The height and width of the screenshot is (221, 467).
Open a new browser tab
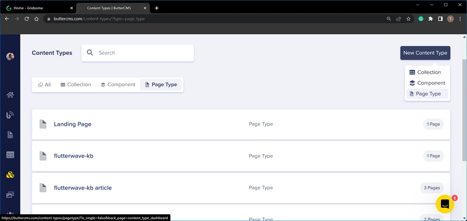pos(156,8)
